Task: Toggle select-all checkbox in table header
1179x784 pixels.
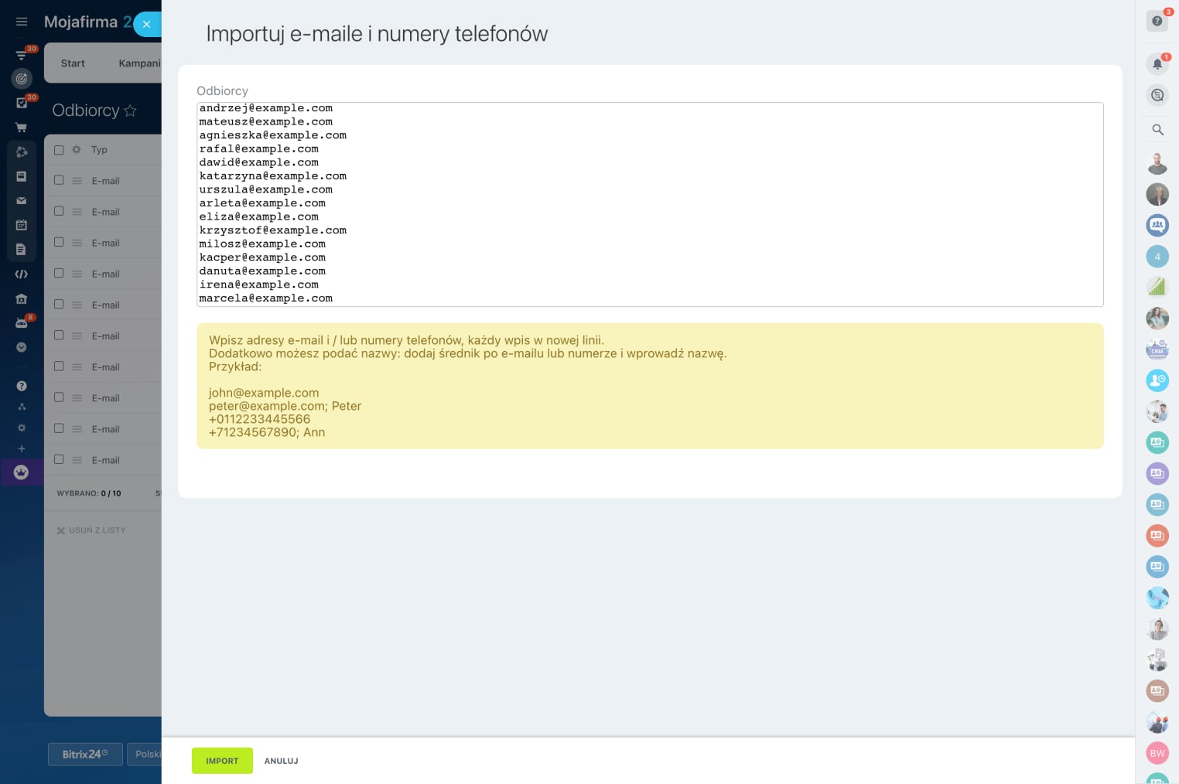Action: click(x=59, y=150)
